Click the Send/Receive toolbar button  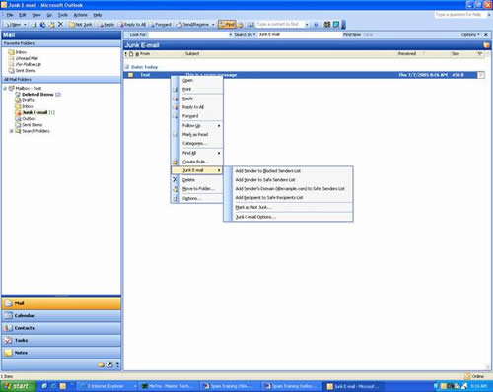point(193,25)
